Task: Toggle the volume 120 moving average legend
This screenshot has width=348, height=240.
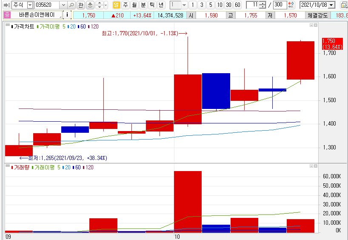Action: pos(88,167)
